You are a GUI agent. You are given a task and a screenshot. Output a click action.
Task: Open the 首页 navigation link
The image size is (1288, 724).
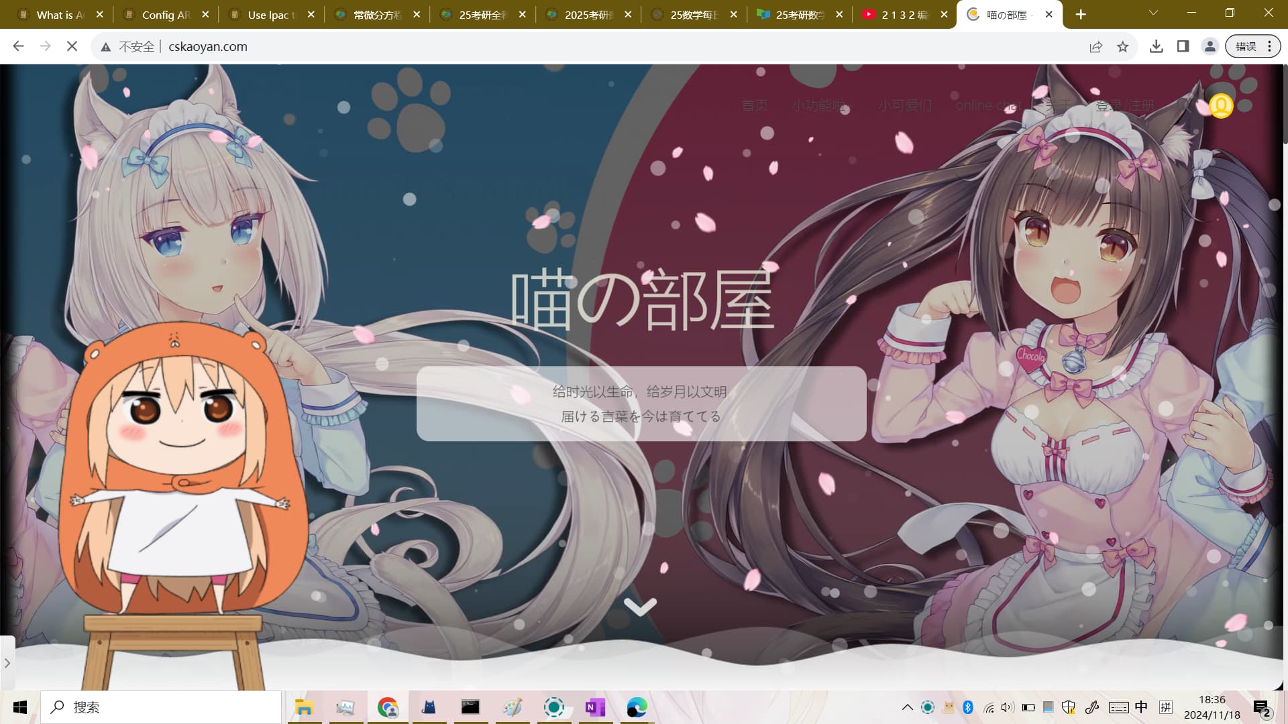pyautogui.click(x=755, y=105)
